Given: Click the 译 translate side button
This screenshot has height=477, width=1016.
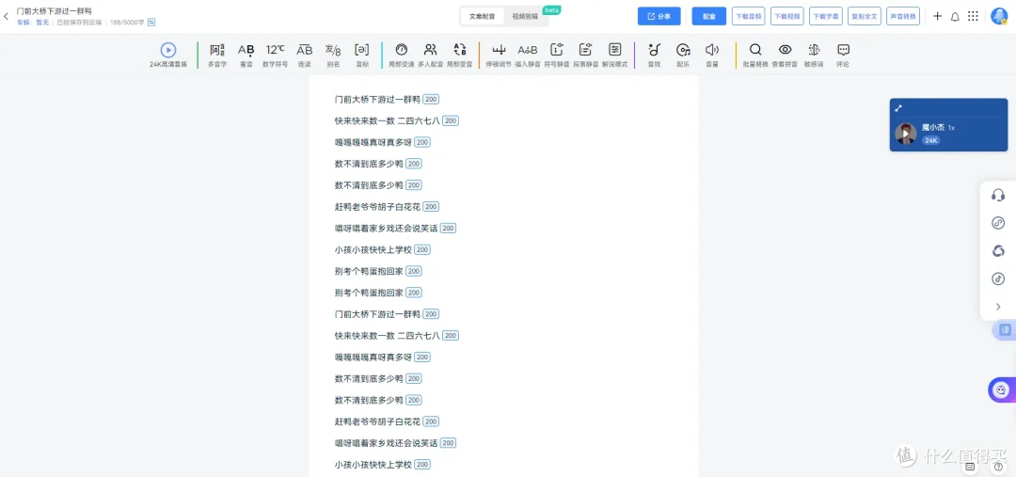Looking at the screenshot, I should point(1005,330).
